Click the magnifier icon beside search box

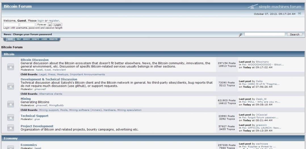click(x=240, y=35)
